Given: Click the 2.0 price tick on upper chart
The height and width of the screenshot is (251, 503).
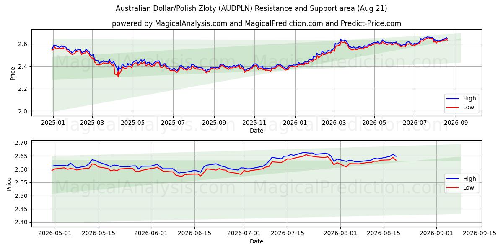Looking at the screenshot, I should click(x=23, y=111).
